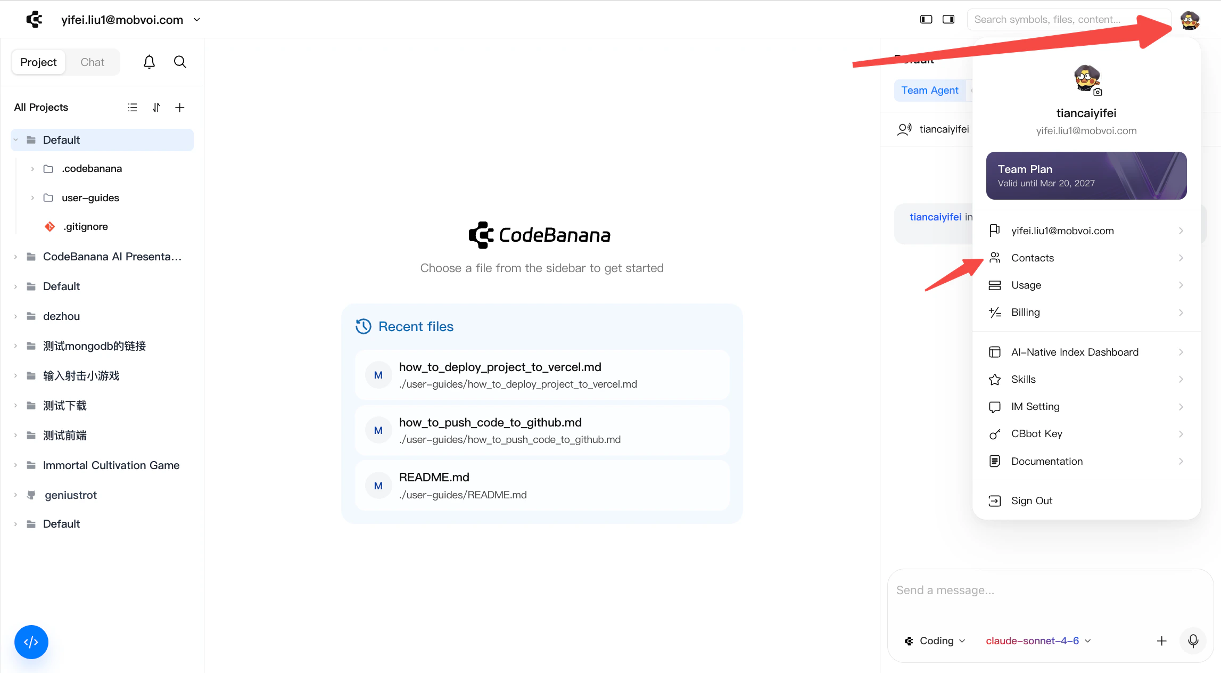Click the Sign Out arrow icon
1221x673 pixels.
point(994,501)
